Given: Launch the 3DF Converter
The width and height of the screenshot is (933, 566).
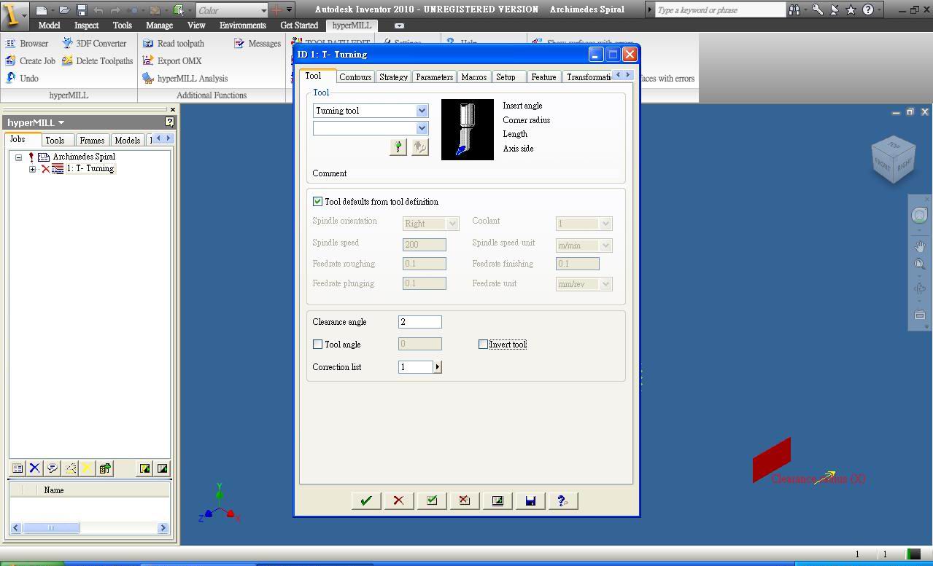Looking at the screenshot, I should point(94,44).
